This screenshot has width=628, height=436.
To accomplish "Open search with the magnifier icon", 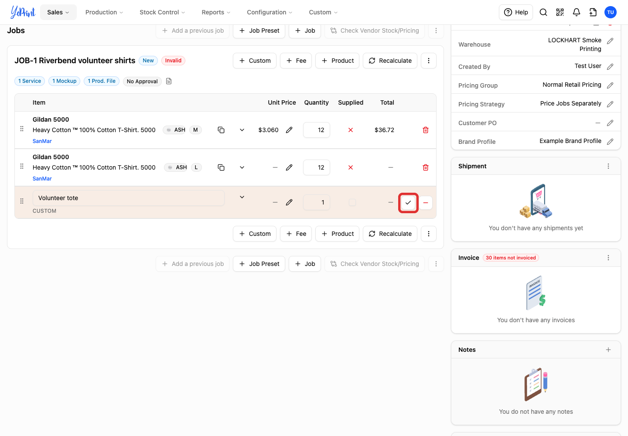I will [543, 12].
